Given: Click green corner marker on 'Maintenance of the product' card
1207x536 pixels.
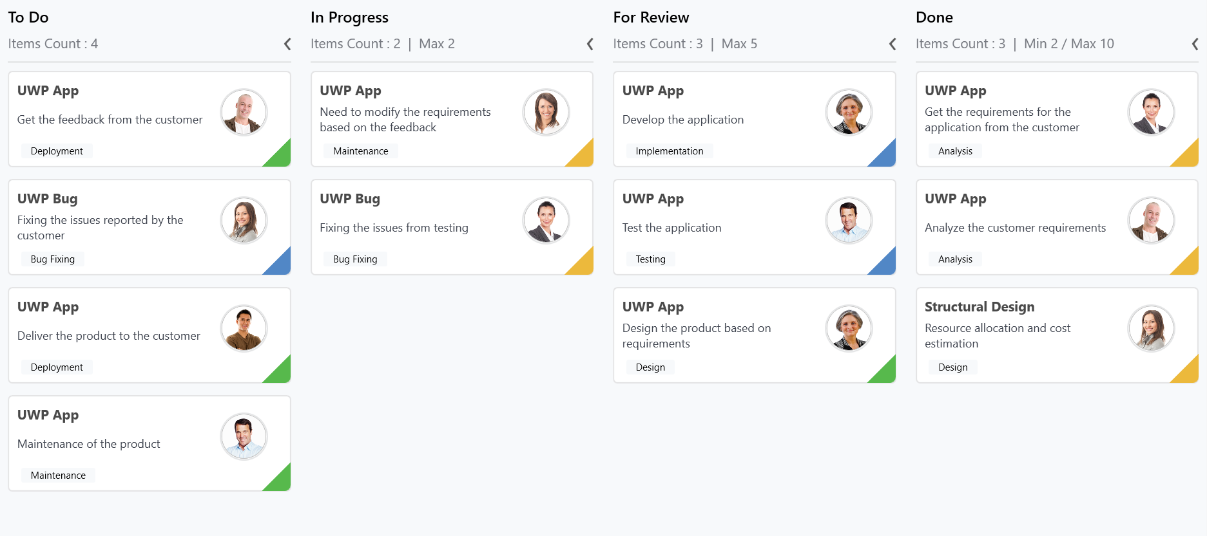Looking at the screenshot, I should [281, 481].
